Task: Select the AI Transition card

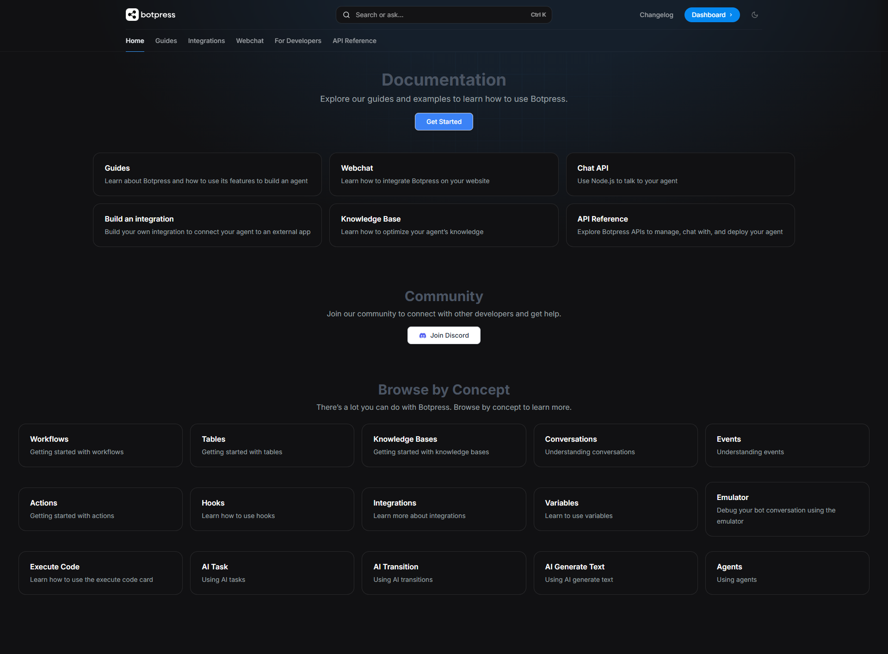Action: (444, 573)
